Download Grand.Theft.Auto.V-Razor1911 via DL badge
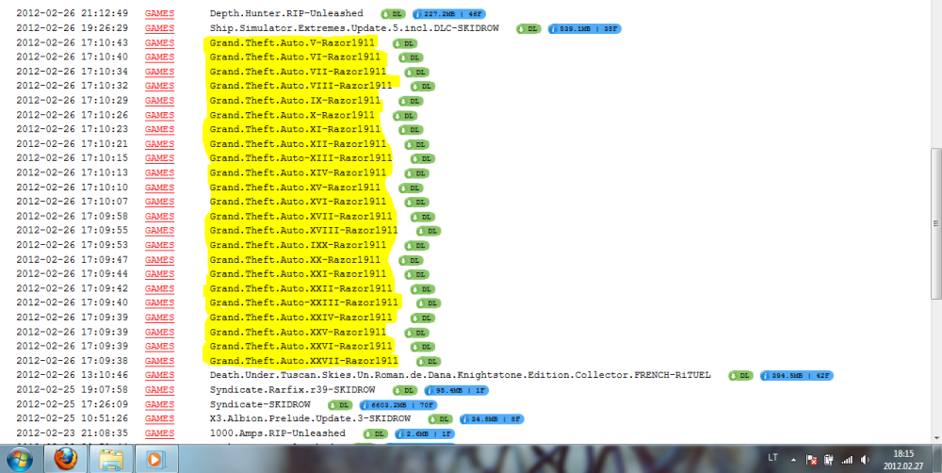942x473 pixels. pos(405,43)
